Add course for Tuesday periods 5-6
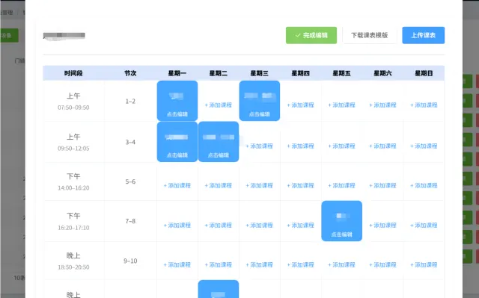 tap(219, 185)
